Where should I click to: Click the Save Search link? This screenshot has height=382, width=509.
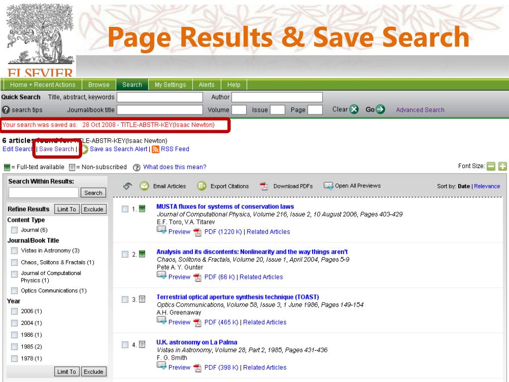[x=57, y=149]
